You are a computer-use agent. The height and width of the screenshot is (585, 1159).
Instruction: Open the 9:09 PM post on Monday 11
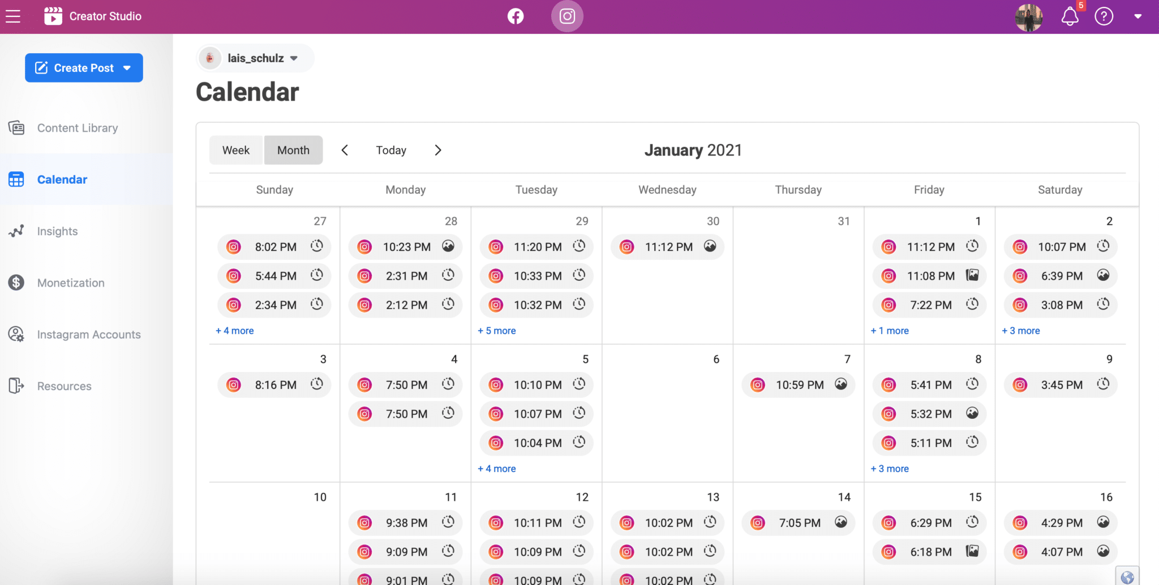coord(405,552)
